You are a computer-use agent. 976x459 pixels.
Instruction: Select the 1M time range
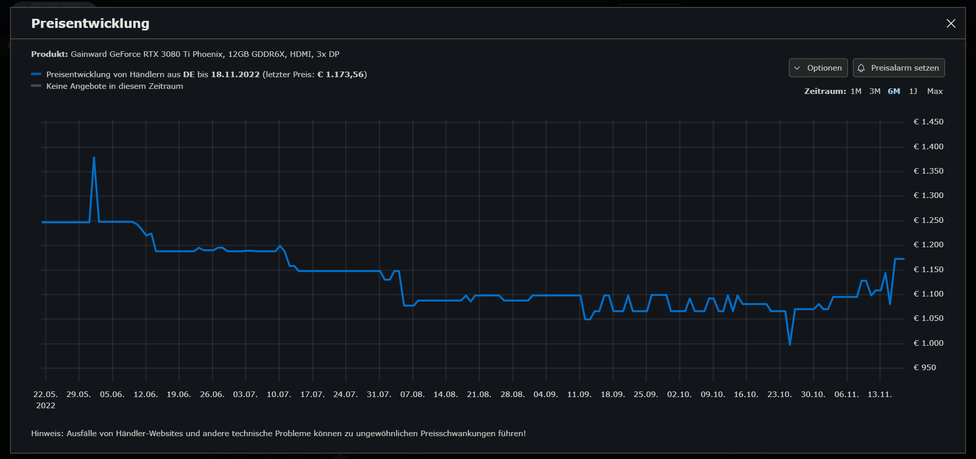tap(856, 91)
